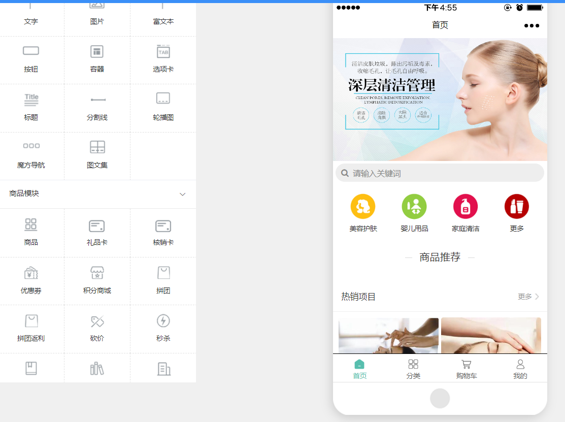565x422 pixels.
Task: Switch to the 我的 bottom tab
Action: click(520, 369)
